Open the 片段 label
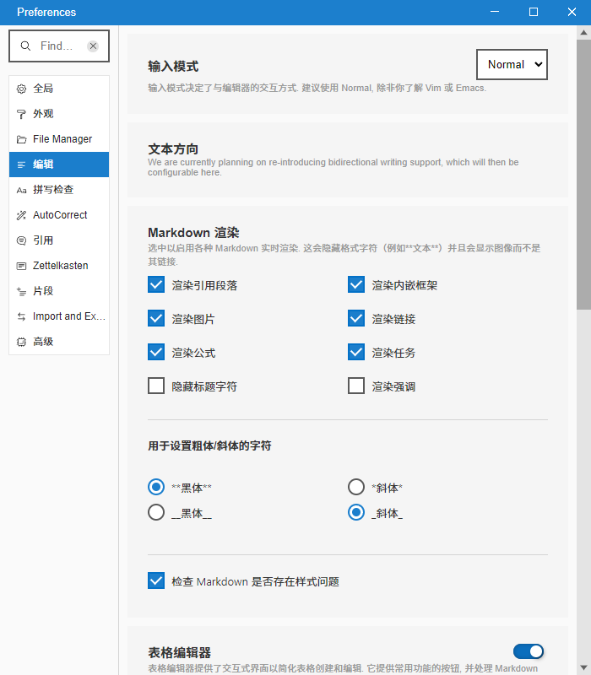 (43, 291)
